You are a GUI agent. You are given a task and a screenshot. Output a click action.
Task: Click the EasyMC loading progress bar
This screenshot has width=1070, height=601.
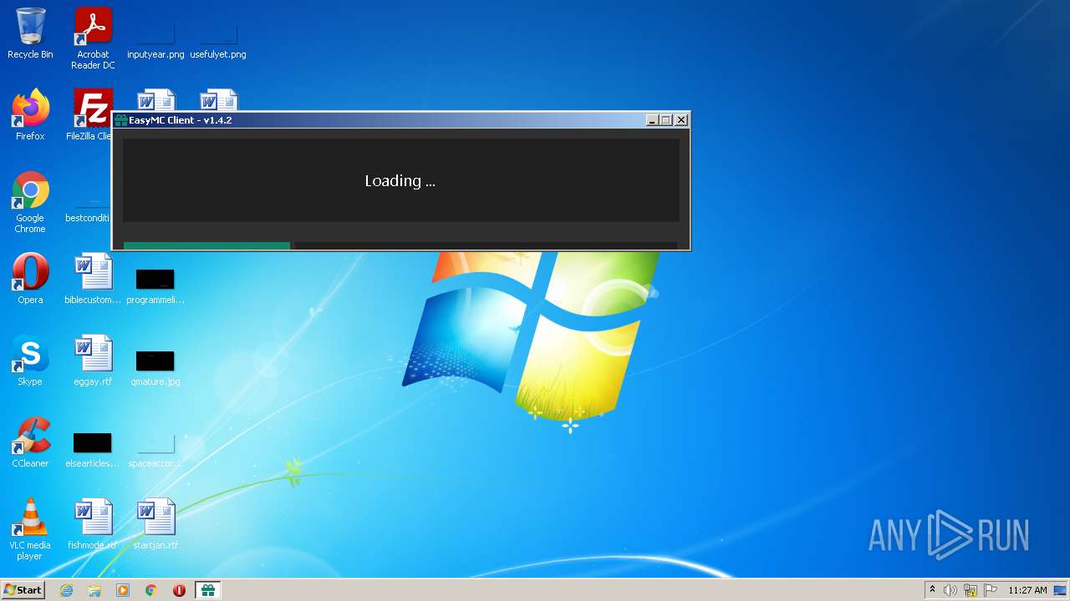click(x=400, y=245)
